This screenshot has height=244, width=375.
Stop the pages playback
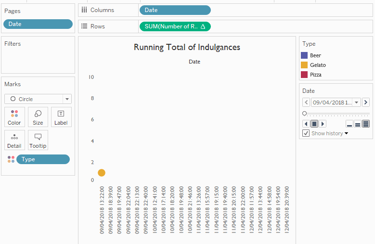click(314, 124)
